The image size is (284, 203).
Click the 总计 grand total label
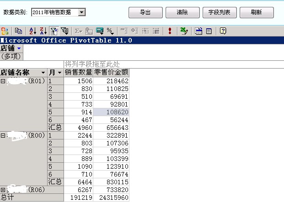(x=32, y=198)
